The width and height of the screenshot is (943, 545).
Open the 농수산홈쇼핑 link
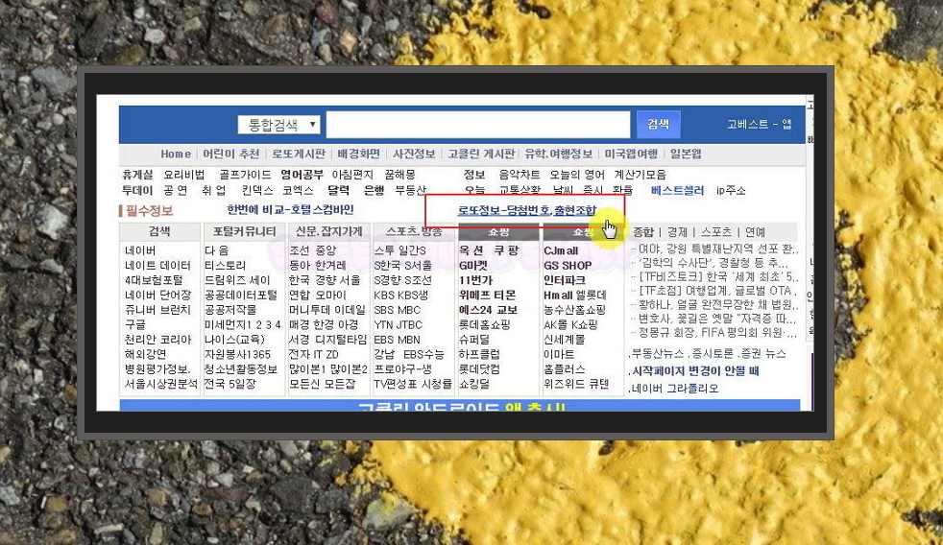574,310
